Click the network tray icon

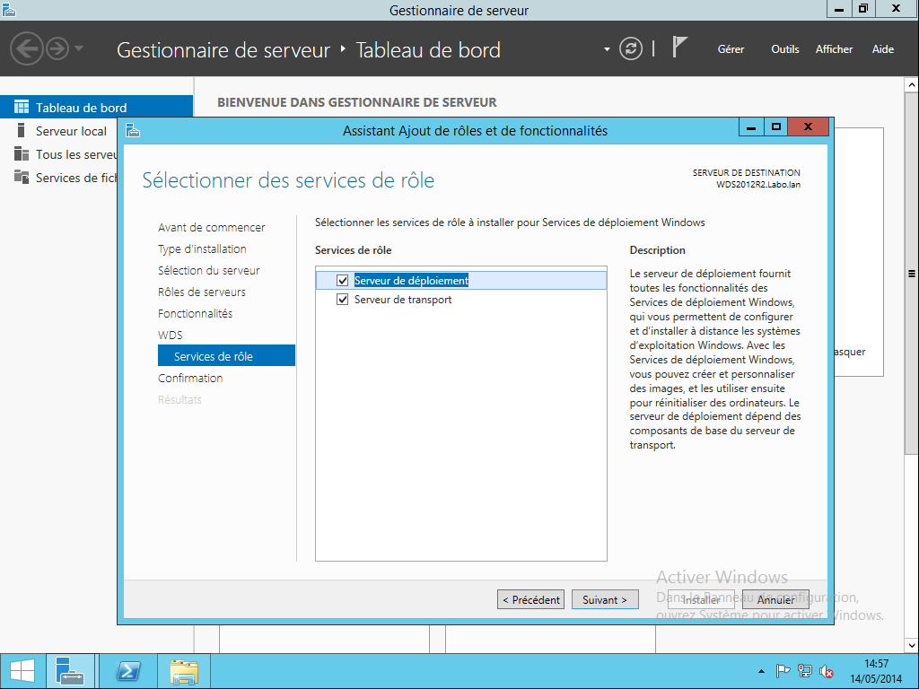pos(805,671)
